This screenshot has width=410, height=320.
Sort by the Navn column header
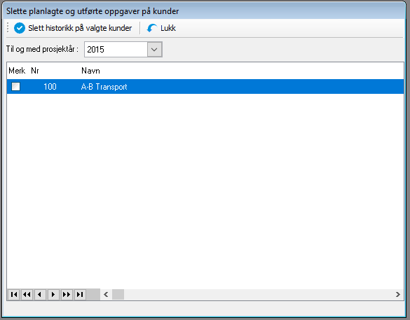90,71
